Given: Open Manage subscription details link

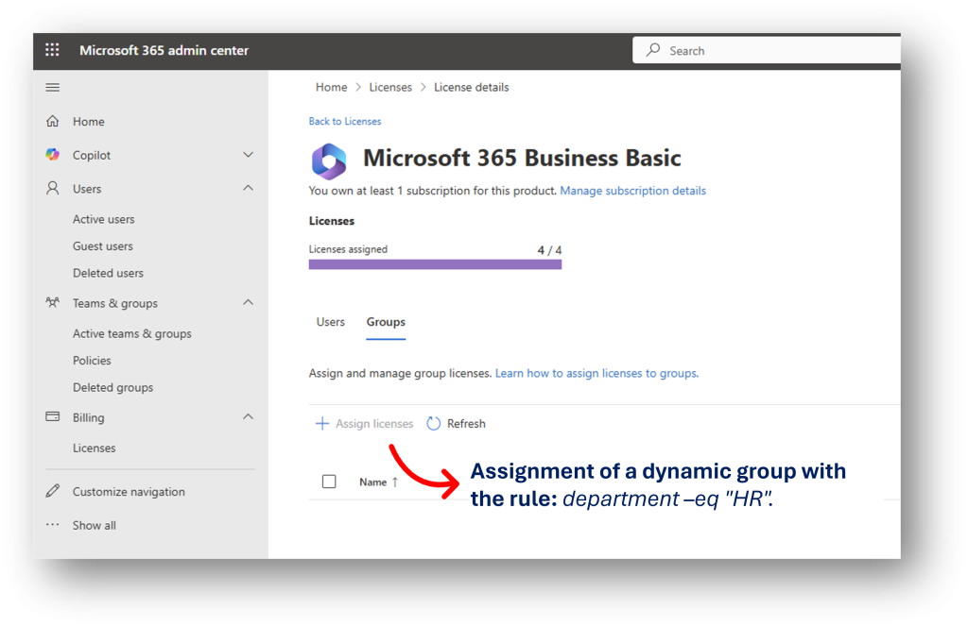Looking at the screenshot, I should (632, 191).
